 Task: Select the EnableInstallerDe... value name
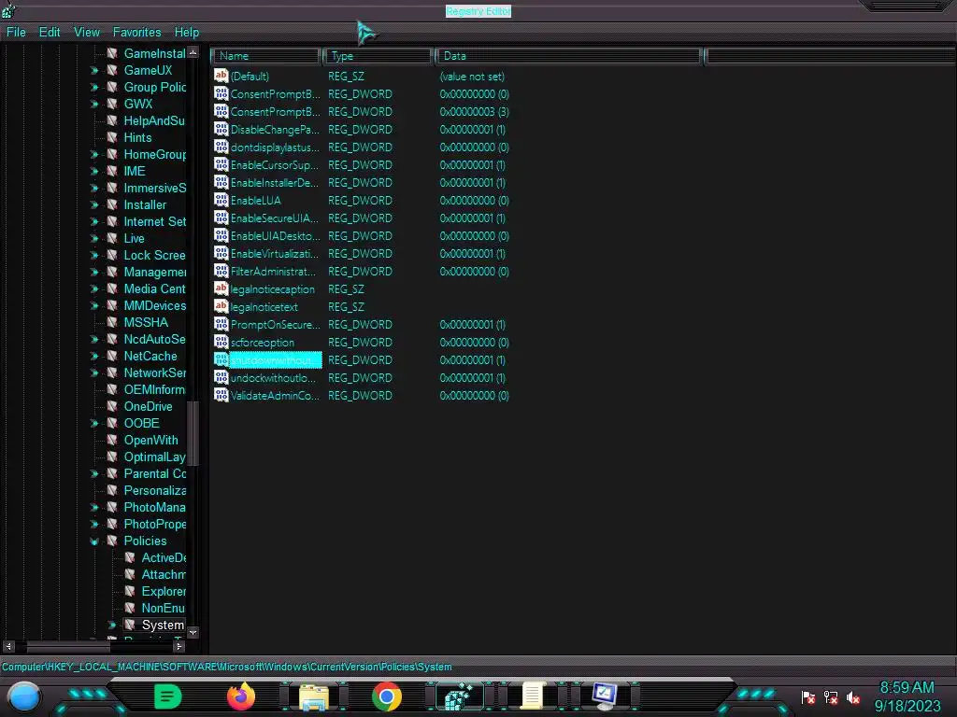[275, 183]
